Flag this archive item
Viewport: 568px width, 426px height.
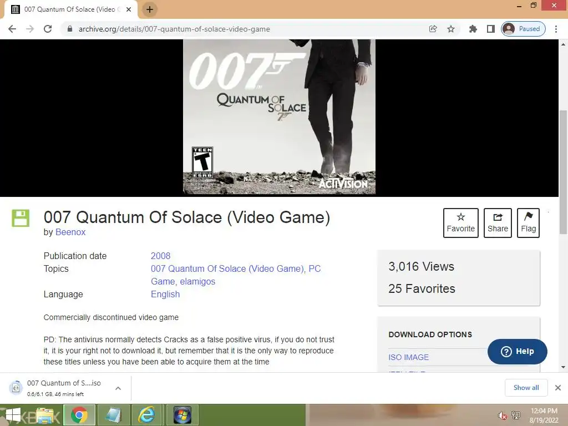tap(528, 223)
